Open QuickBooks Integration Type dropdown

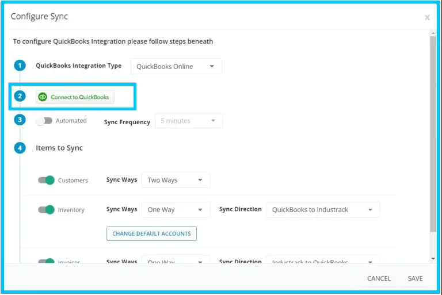pos(176,67)
